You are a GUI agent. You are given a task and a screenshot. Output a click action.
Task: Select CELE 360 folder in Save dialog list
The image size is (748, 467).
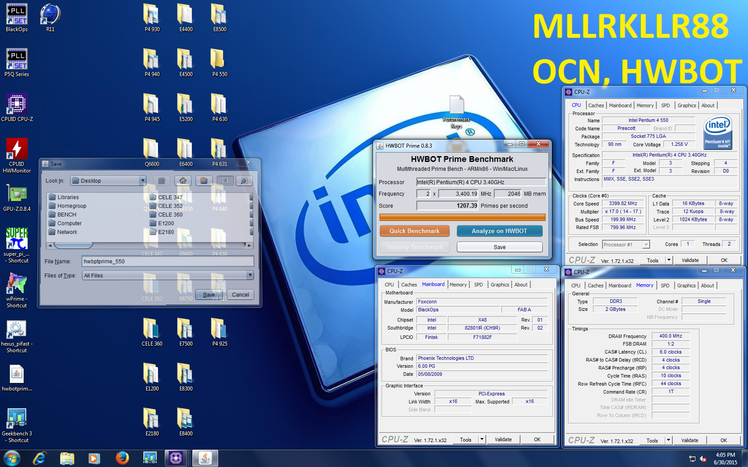[167, 214]
